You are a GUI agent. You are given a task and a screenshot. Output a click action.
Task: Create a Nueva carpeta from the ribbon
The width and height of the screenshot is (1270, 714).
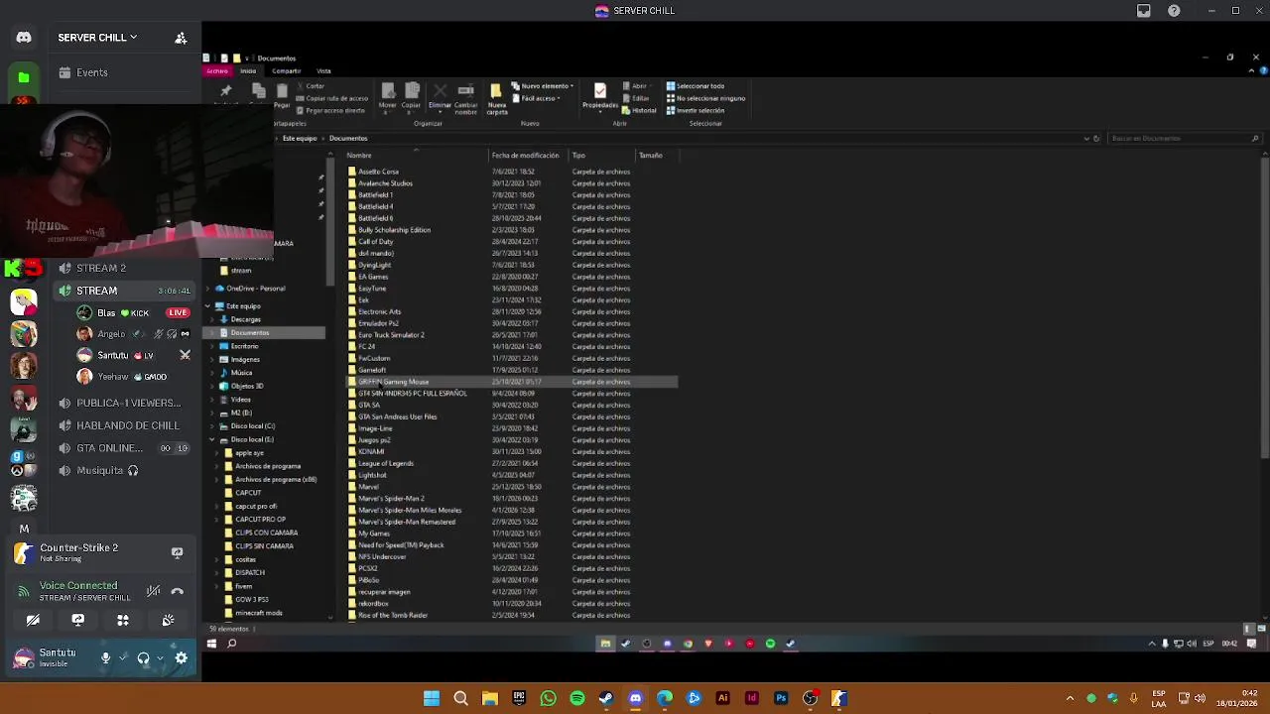(x=497, y=97)
